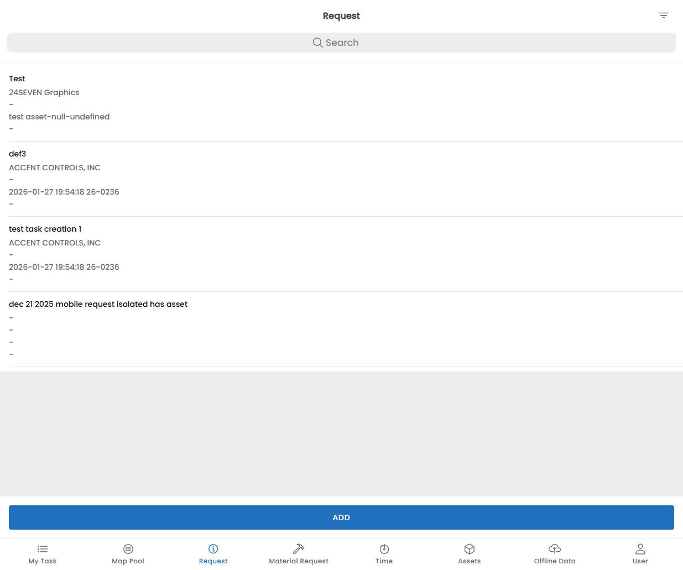Select date 2026-01-27 under def3

(64, 192)
